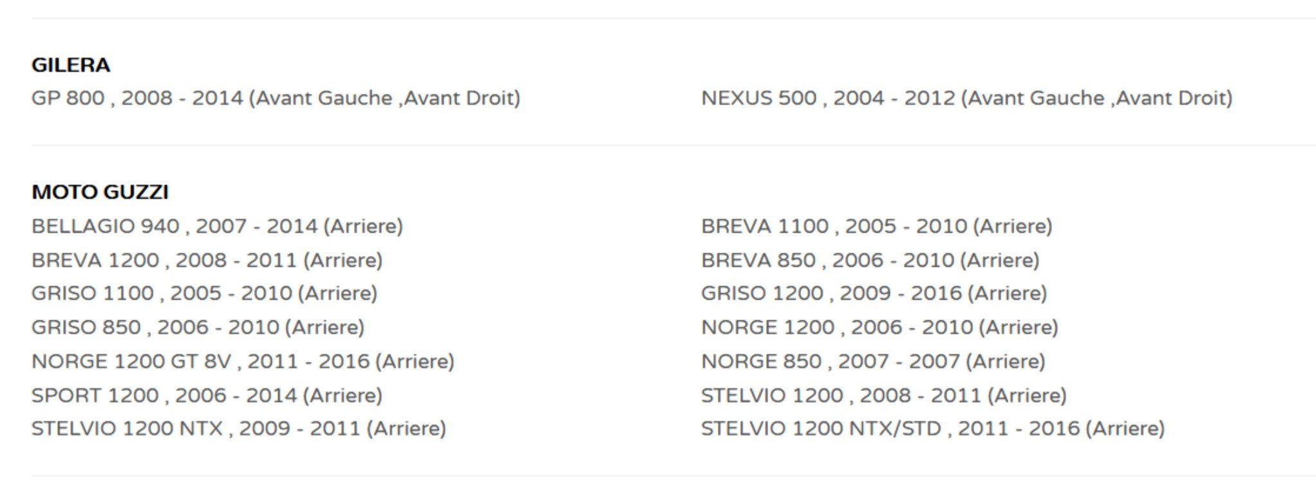1316x499 pixels.
Task: Click NORGE 1200 2006-2010 entry
Action: click(x=879, y=327)
